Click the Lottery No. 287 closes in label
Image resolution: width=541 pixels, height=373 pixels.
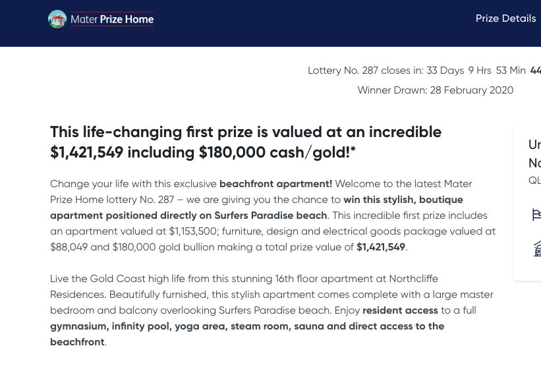365,71
